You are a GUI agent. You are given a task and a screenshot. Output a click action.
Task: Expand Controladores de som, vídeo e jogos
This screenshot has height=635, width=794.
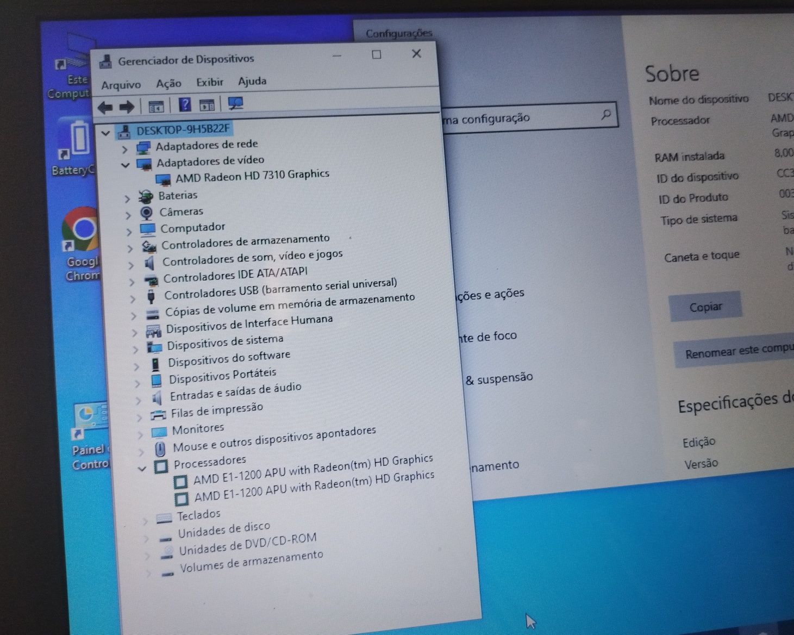[131, 265]
